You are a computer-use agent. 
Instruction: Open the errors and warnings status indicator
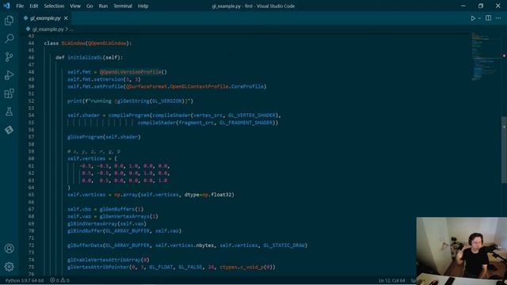(59, 280)
